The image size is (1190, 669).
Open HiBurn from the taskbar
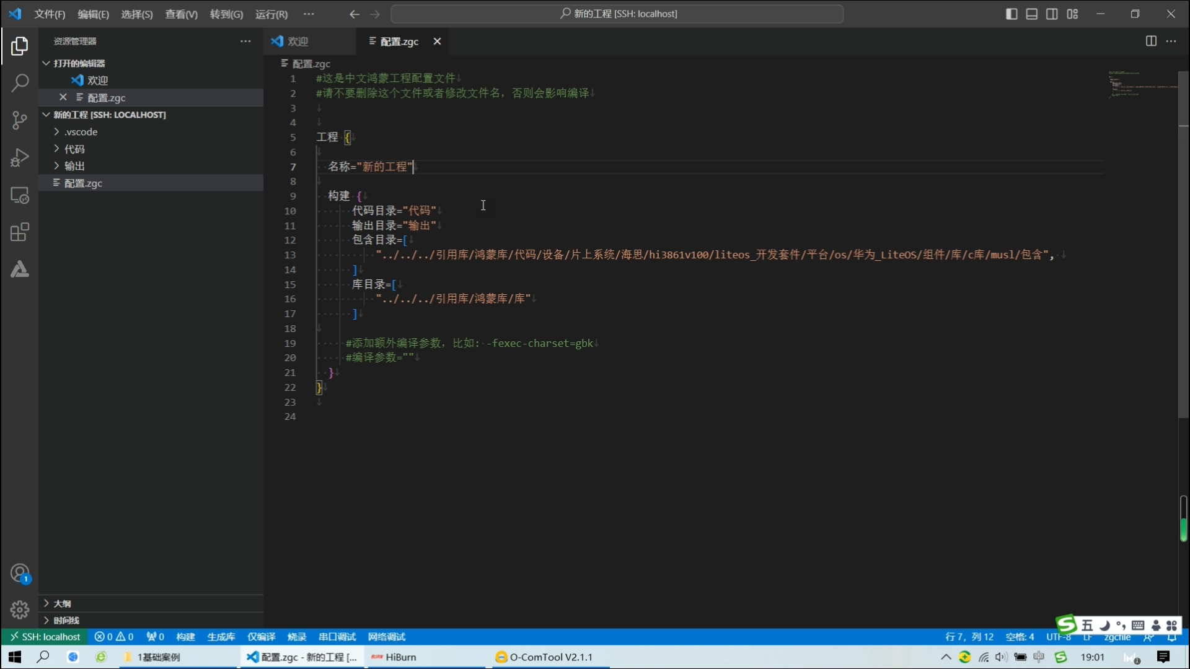coord(400,657)
